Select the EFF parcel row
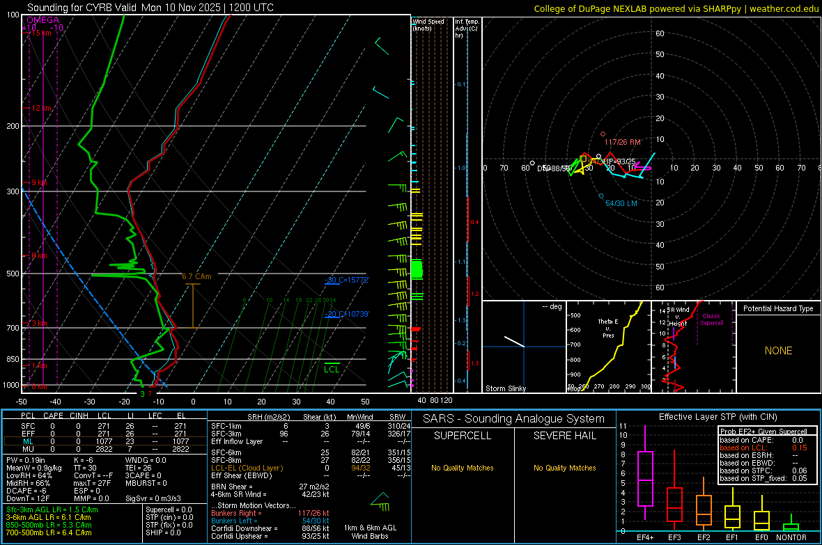 [x=104, y=434]
